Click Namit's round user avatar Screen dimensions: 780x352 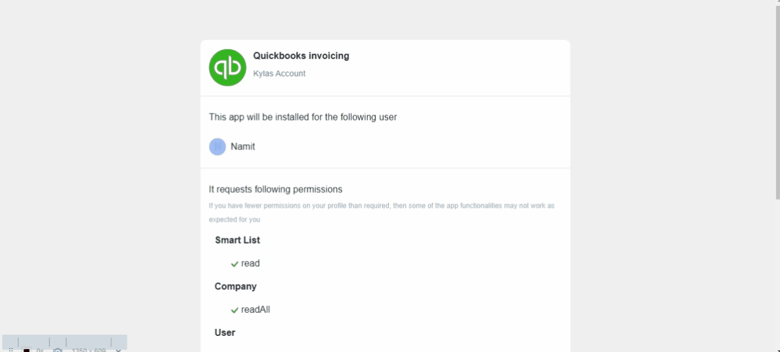[x=217, y=147]
